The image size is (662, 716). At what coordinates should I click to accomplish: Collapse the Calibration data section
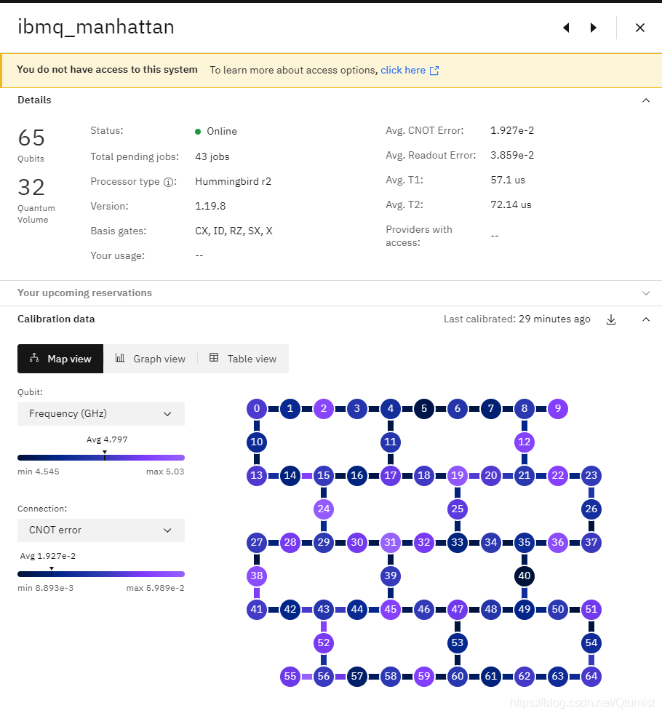coord(645,319)
